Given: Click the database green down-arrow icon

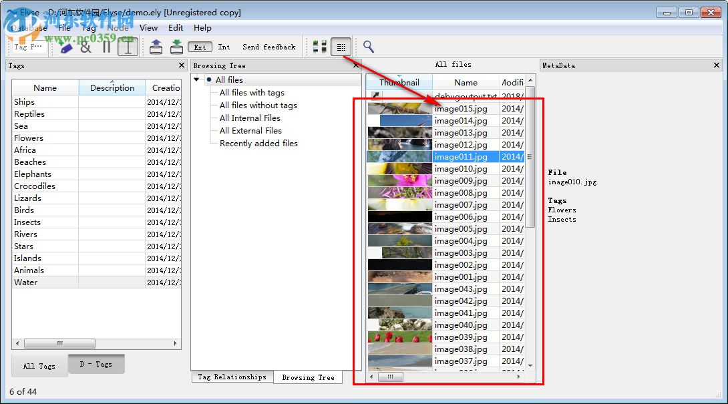Looking at the screenshot, I should (176, 47).
